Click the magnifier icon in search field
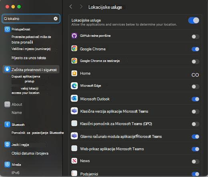The image size is (208, 177). [5, 19]
